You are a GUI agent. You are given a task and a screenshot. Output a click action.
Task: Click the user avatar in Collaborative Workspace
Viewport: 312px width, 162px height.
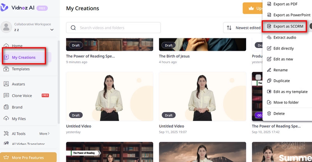click(6, 27)
